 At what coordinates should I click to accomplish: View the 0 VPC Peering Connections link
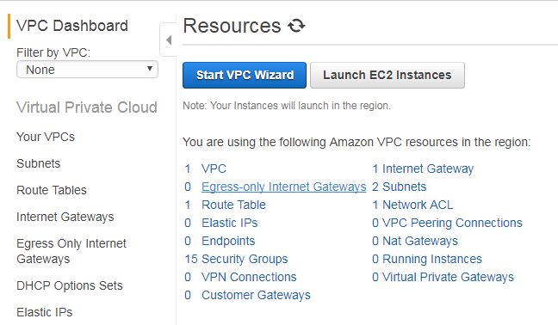click(447, 223)
